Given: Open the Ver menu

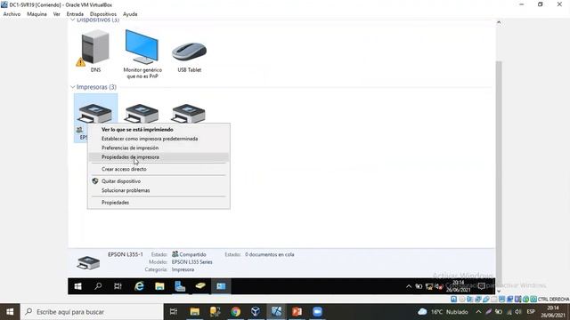Looking at the screenshot, I should pyautogui.click(x=57, y=14).
